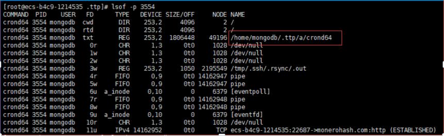Click the NAME column header

(x=238, y=15)
